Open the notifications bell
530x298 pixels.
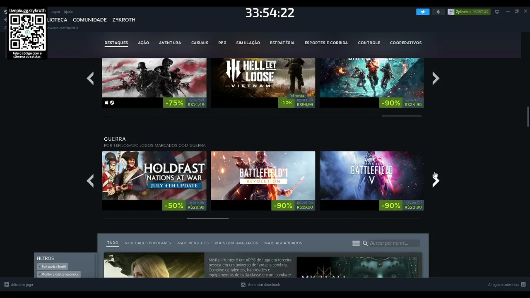pos(438,12)
